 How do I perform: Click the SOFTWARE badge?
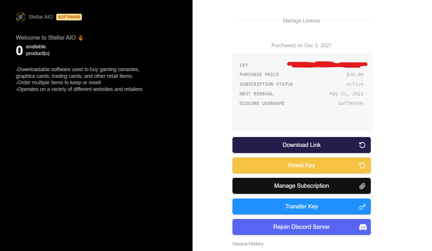[x=69, y=17]
